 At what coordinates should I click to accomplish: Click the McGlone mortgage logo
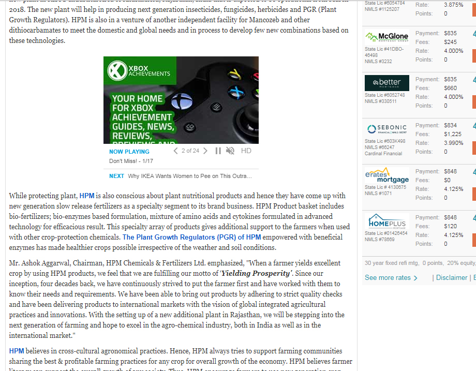coord(387,37)
